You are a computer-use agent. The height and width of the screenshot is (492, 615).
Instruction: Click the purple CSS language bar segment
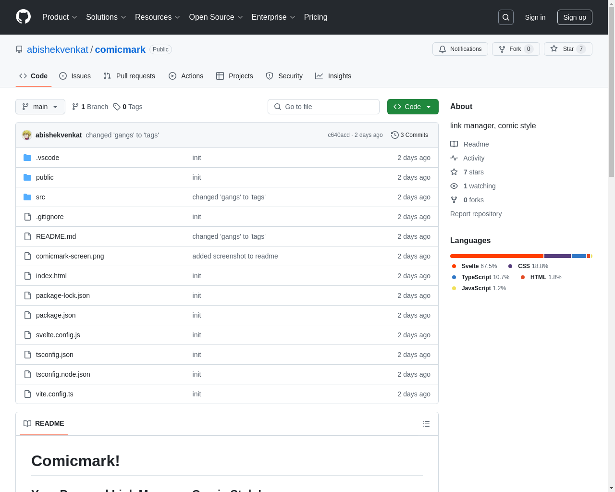pyautogui.click(x=557, y=256)
